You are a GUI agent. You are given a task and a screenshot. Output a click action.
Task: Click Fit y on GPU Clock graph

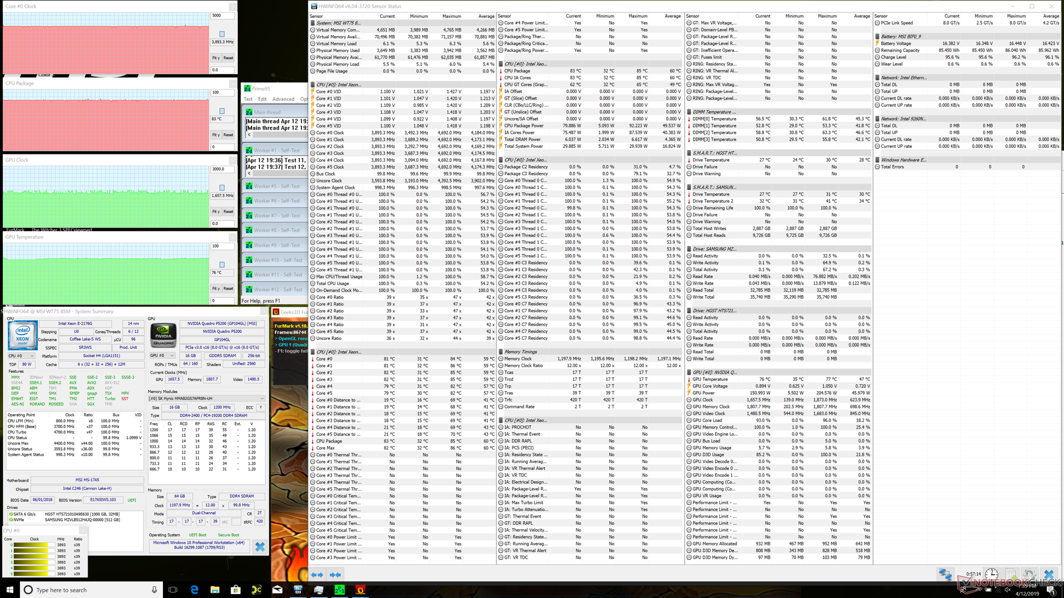216,212
